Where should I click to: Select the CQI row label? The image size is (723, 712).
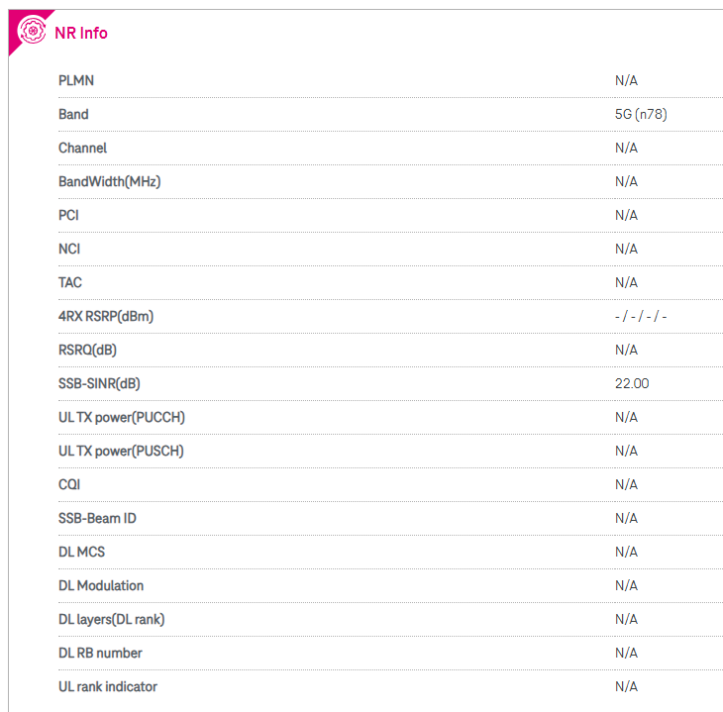point(69,484)
